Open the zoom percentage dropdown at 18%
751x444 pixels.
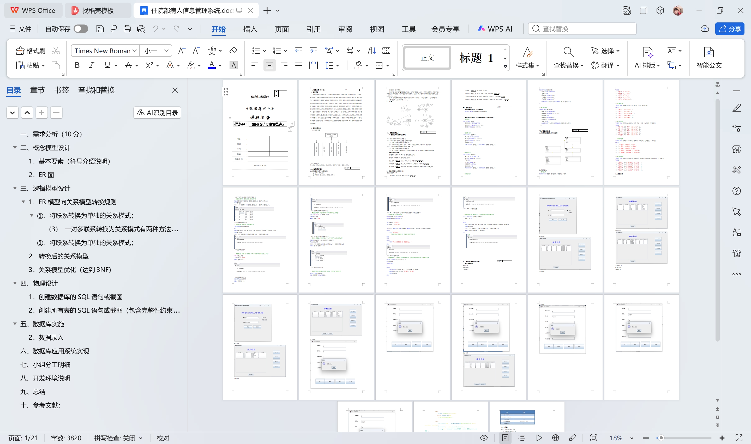[x=632, y=438]
